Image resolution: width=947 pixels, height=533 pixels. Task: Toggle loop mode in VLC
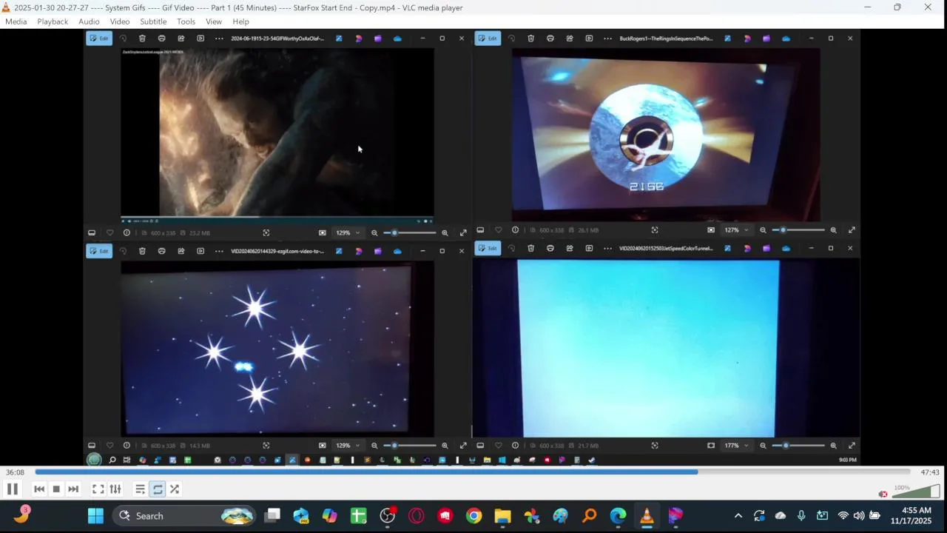[158, 489]
